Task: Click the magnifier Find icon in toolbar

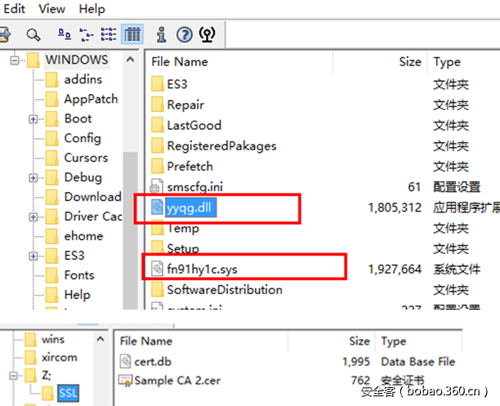Action: pyautogui.click(x=33, y=34)
